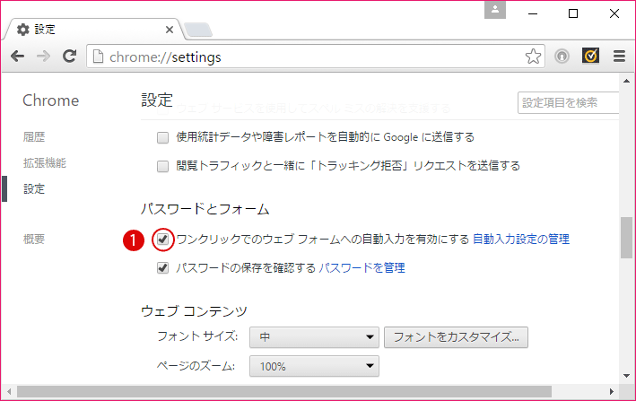Uncheck the ワンクリックでのウェブフォーム autofill checkbox

coord(162,240)
